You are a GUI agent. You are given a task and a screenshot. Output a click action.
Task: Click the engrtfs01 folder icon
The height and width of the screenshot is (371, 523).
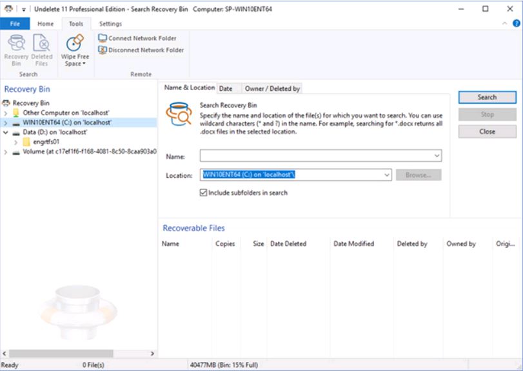26,142
